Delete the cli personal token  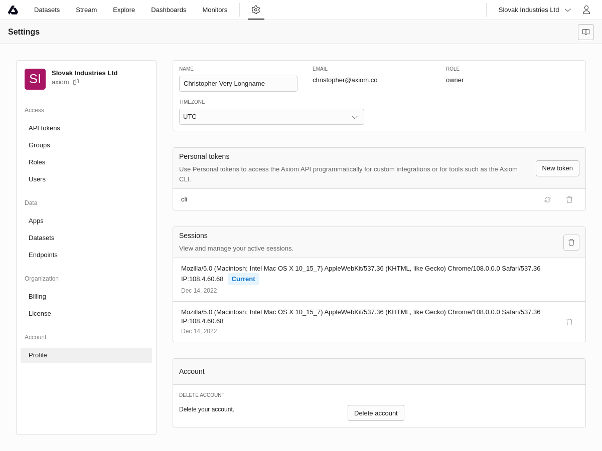[x=569, y=199]
